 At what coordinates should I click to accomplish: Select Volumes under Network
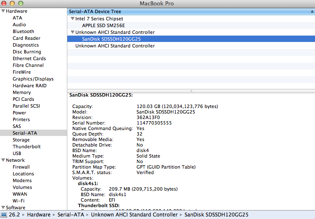tap(22, 187)
